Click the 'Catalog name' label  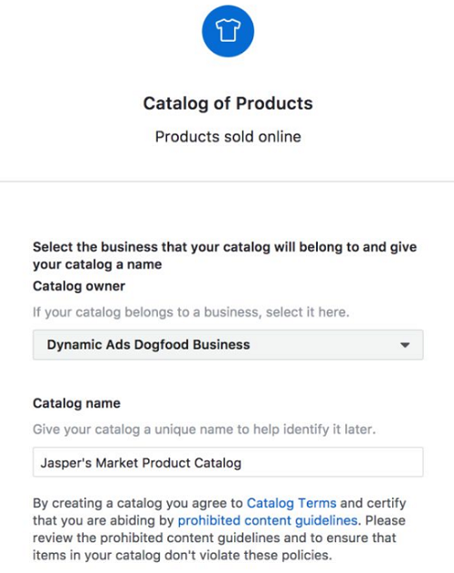coord(76,403)
